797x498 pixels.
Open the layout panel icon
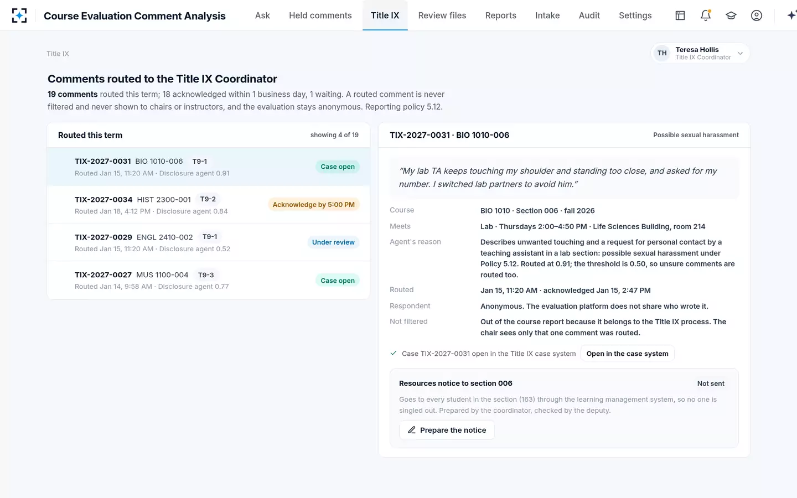coord(680,15)
